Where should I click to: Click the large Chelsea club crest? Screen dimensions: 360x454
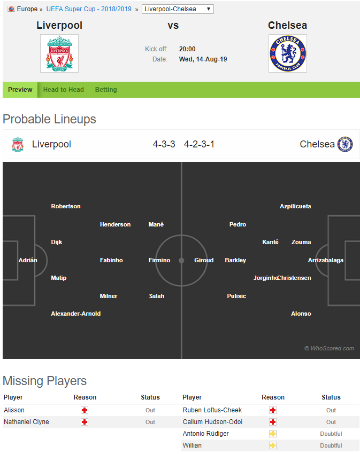[287, 53]
